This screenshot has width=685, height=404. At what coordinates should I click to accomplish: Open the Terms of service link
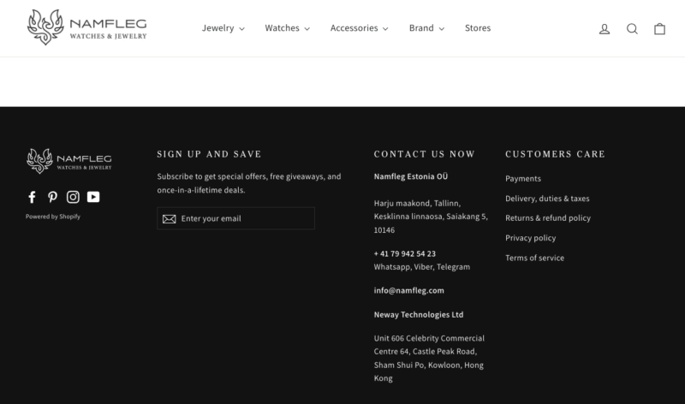pyautogui.click(x=534, y=258)
